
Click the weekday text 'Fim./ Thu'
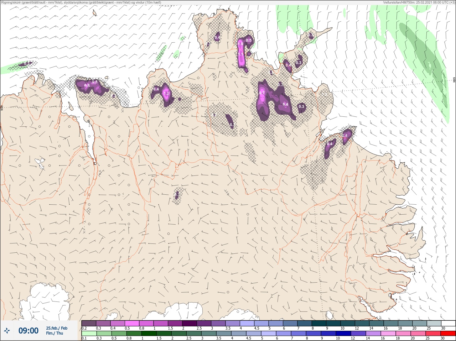[55, 333]
